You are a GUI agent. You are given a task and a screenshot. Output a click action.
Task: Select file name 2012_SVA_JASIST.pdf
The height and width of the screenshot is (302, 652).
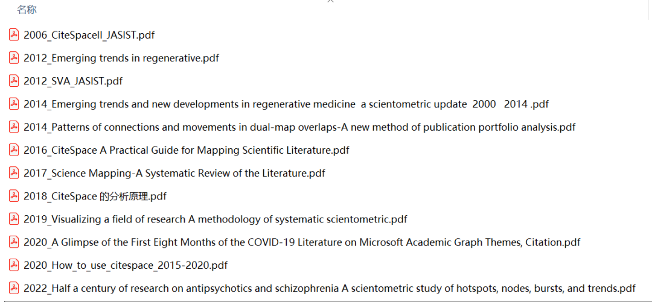coord(73,81)
